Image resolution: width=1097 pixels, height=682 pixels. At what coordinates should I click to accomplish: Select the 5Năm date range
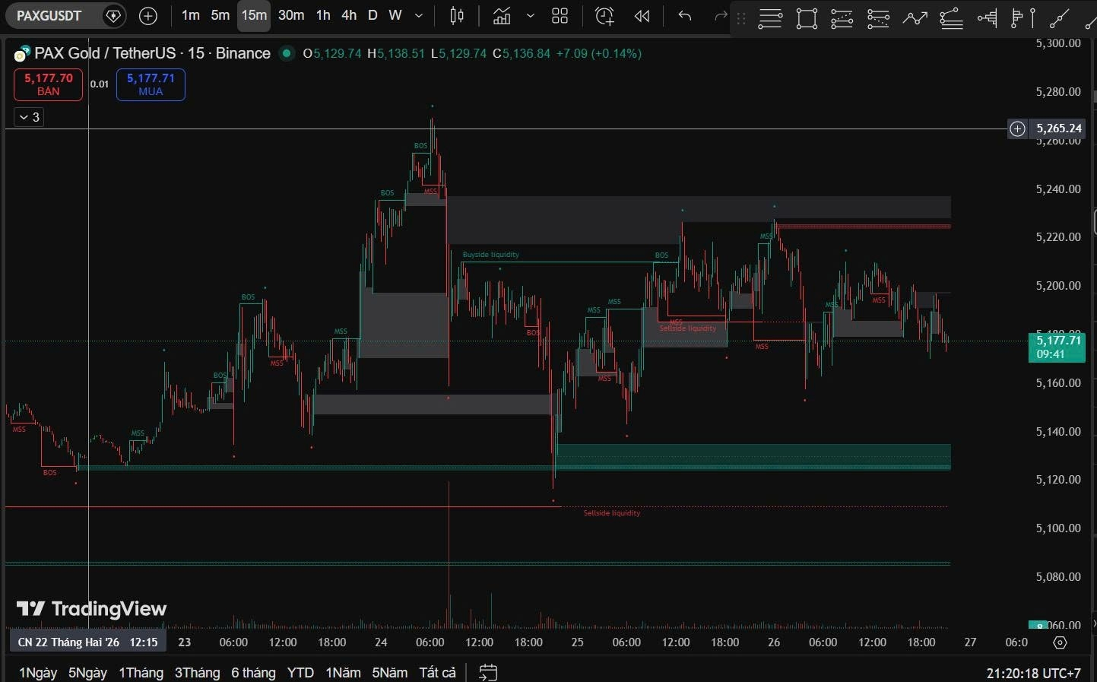pyautogui.click(x=389, y=673)
